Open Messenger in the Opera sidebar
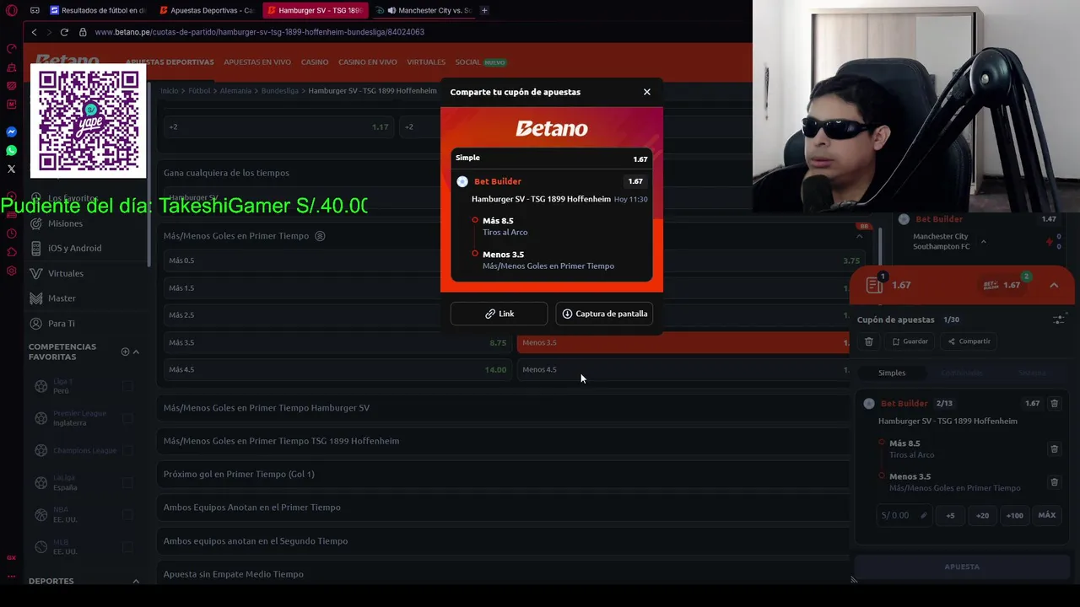1080x607 pixels. click(12, 132)
